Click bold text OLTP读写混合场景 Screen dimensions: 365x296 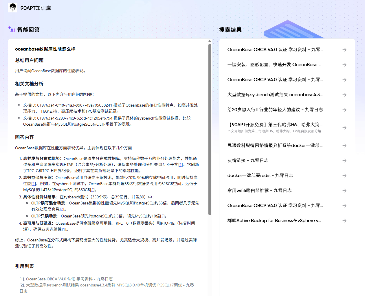pyautogui.click(x=48, y=203)
